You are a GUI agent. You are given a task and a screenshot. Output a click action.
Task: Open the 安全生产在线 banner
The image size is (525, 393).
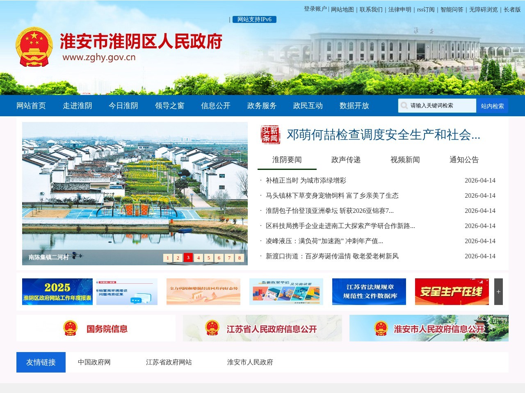[x=452, y=291]
